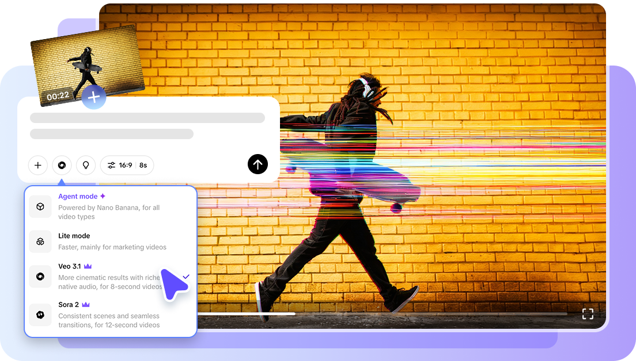Click the crown badge beside Sora 2
This screenshot has height=361, width=636.
pyautogui.click(x=85, y=304)
